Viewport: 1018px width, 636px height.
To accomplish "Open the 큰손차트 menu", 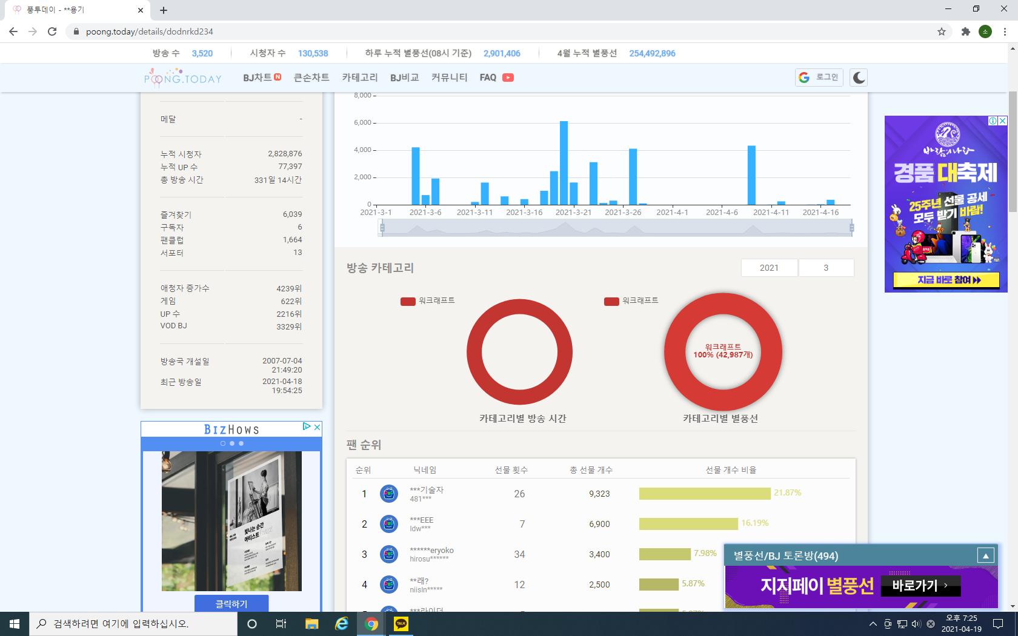I will pyautogui.click(x=311, y=78).
